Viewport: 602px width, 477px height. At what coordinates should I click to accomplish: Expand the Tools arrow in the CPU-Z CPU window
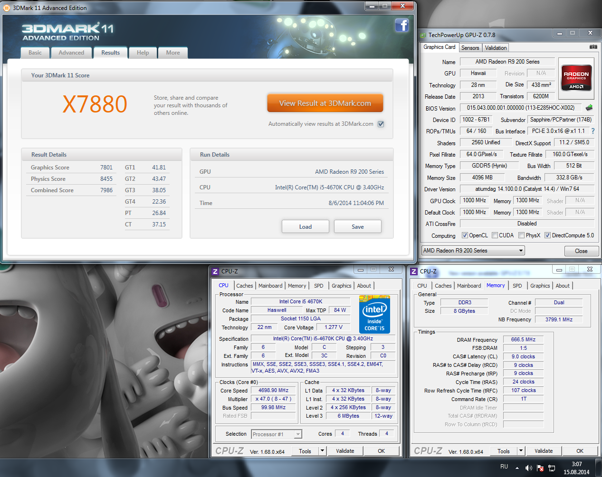click(322, 451)
